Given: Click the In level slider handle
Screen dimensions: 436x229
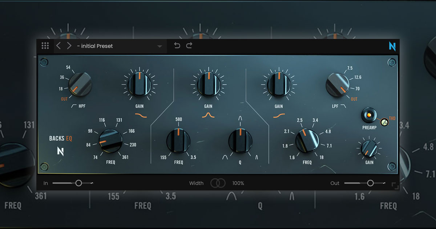Looking at the screenshot, I should (78, 183).
